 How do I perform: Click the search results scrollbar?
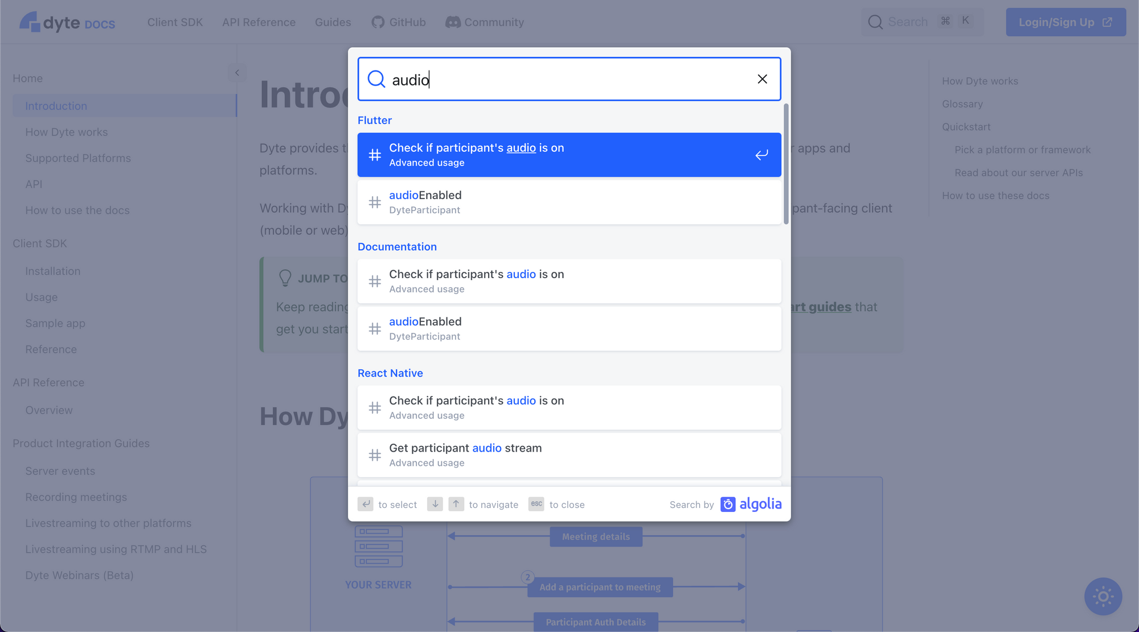point(786,164)
